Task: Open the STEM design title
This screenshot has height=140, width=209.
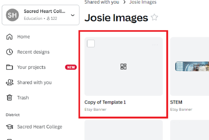Action: [x=176, y=102]
